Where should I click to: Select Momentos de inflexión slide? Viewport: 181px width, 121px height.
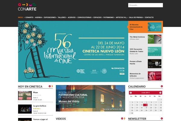pos(145,76)
